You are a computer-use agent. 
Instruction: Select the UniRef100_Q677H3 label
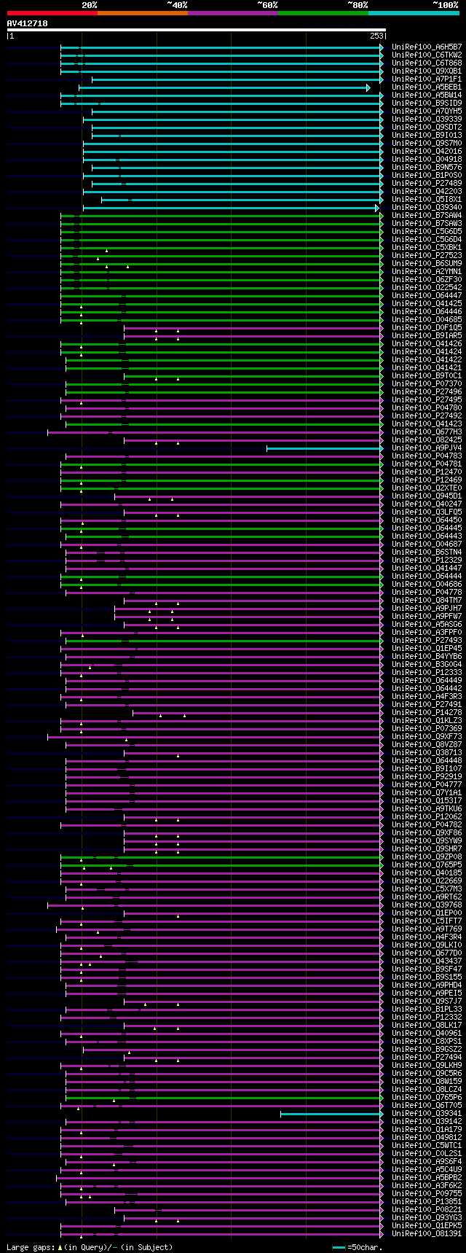click(x=427, y=432)
